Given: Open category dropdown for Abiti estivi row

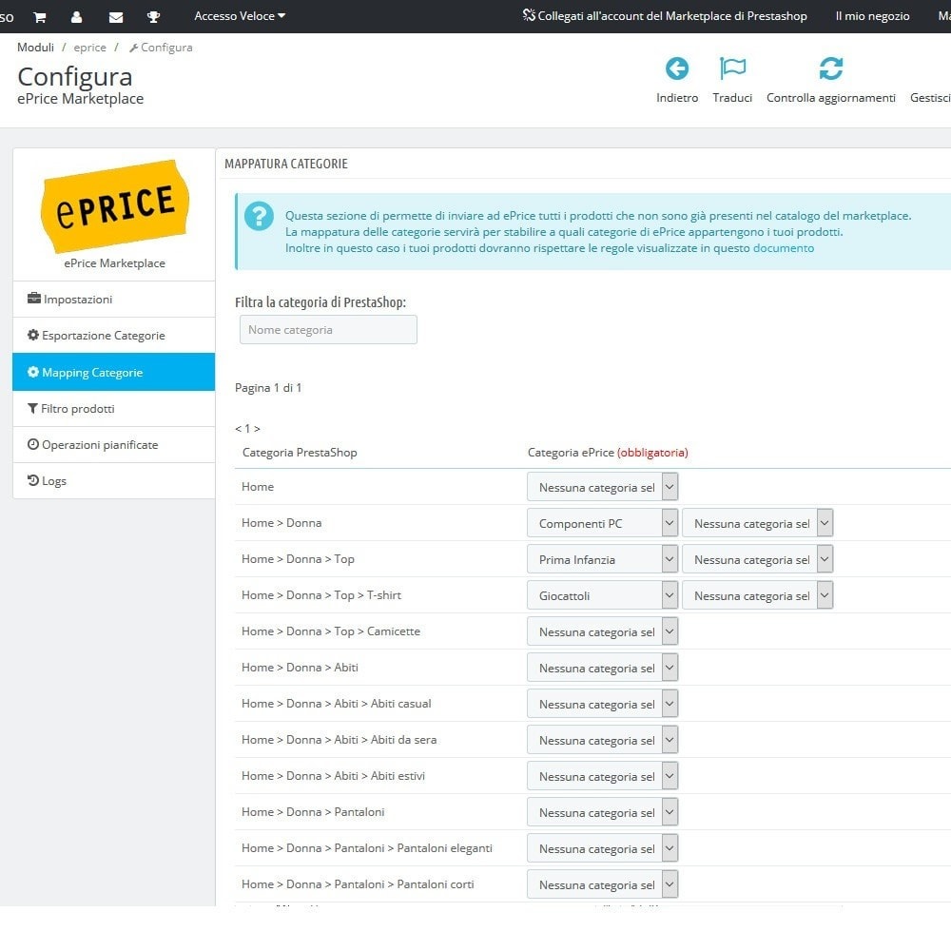Looking at the screenshot, I should click(x=602, y=776).
